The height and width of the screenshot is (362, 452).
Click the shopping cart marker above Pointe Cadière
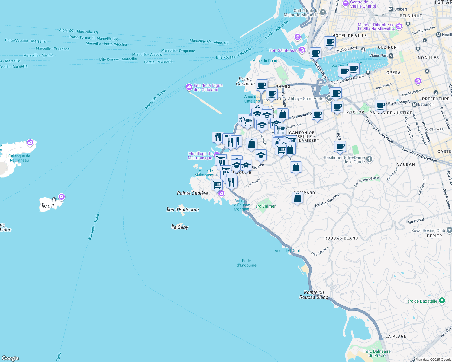[217, 185]
